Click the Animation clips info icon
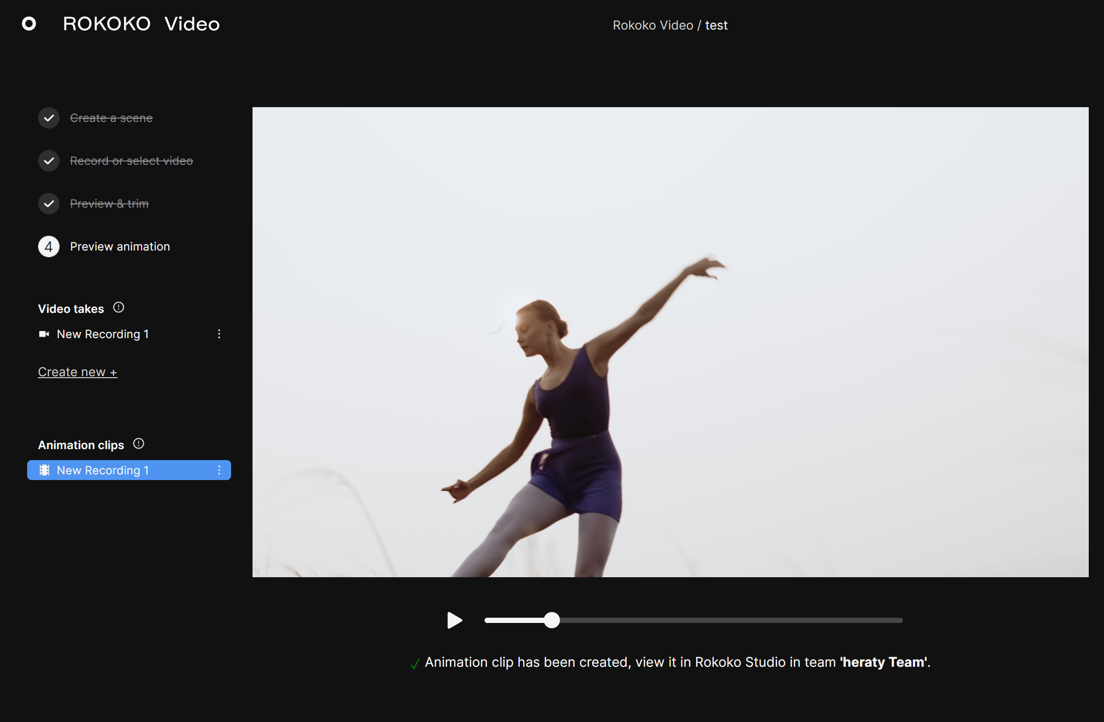The image size is (1104, 722). coord(139,444)
